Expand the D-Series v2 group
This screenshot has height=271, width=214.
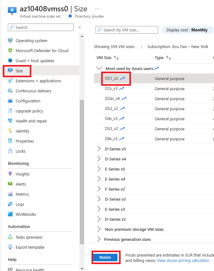[99, 219]
